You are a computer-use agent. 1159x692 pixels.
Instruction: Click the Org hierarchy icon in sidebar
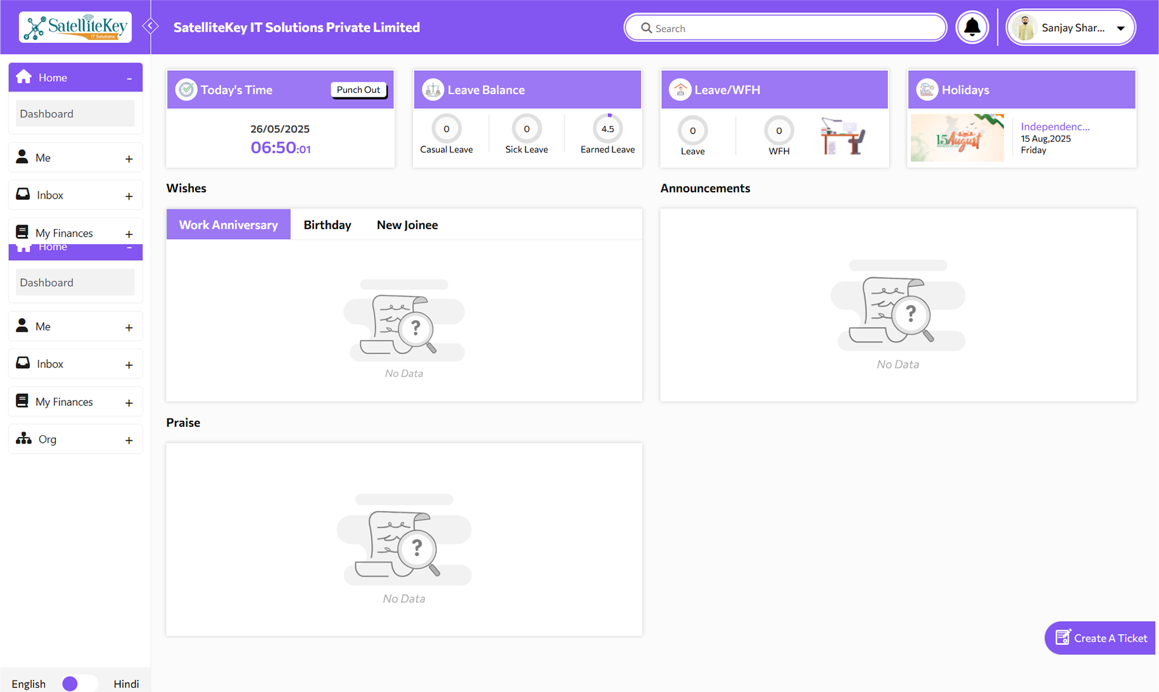tap(24, 439)
